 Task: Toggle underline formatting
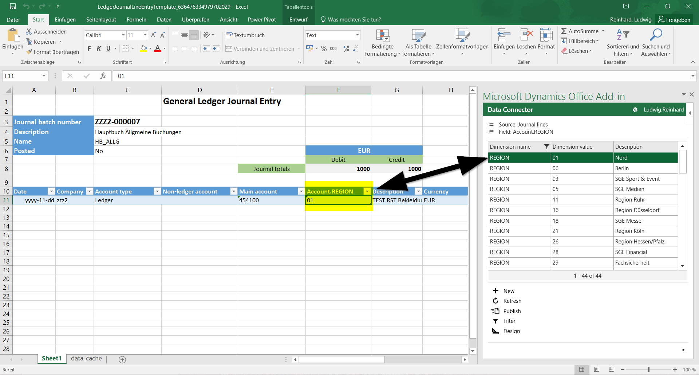tap(108, 48)
